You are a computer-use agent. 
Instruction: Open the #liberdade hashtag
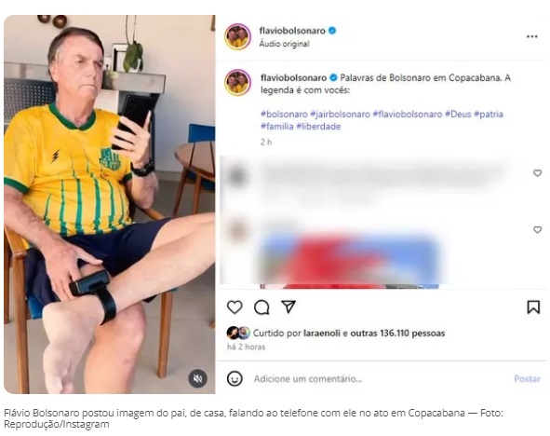pos(318,127)
